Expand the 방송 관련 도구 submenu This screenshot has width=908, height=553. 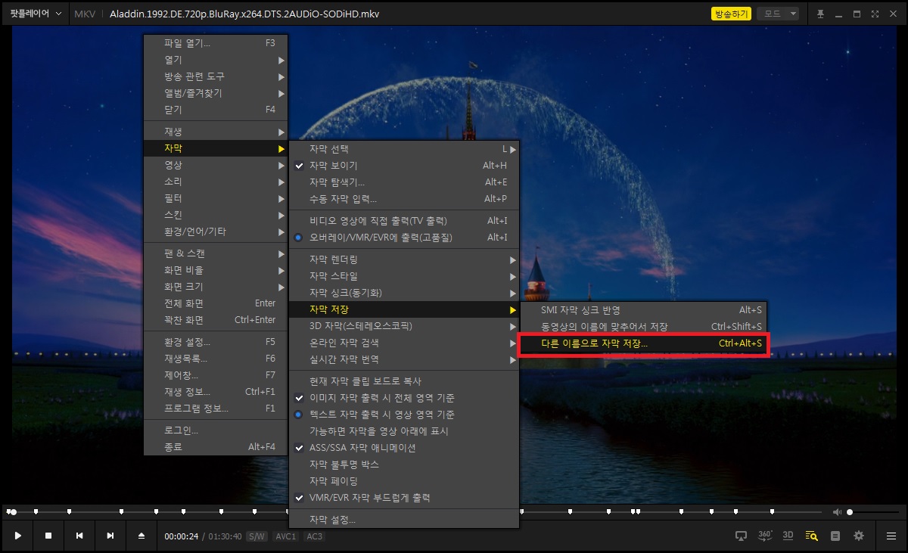(216, 76)
